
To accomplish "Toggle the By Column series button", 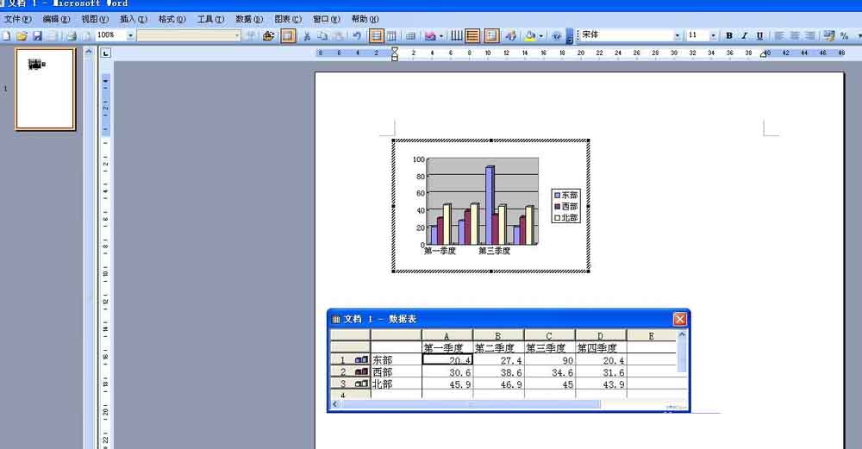I will pos(391,35).
